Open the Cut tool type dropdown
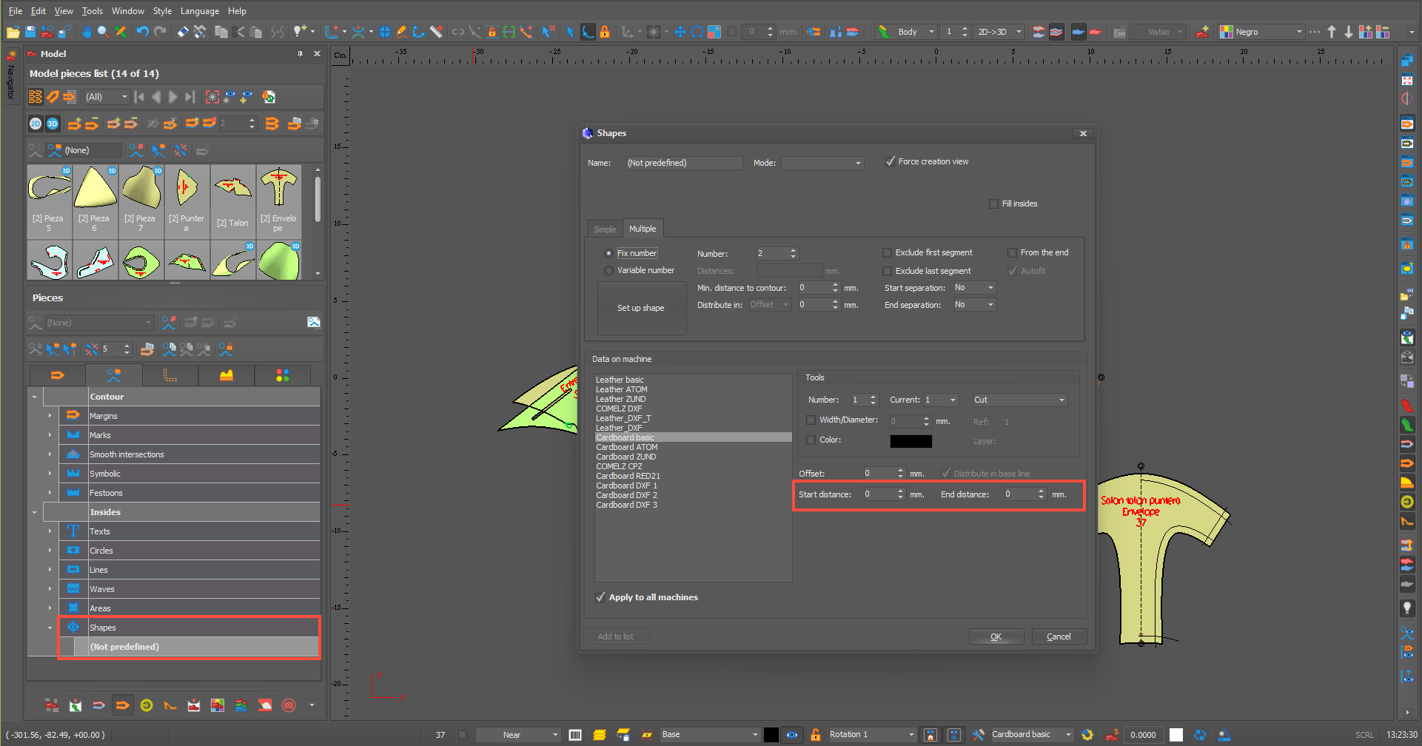The height and width of the screenshot is (746, 1422). 1019,400
